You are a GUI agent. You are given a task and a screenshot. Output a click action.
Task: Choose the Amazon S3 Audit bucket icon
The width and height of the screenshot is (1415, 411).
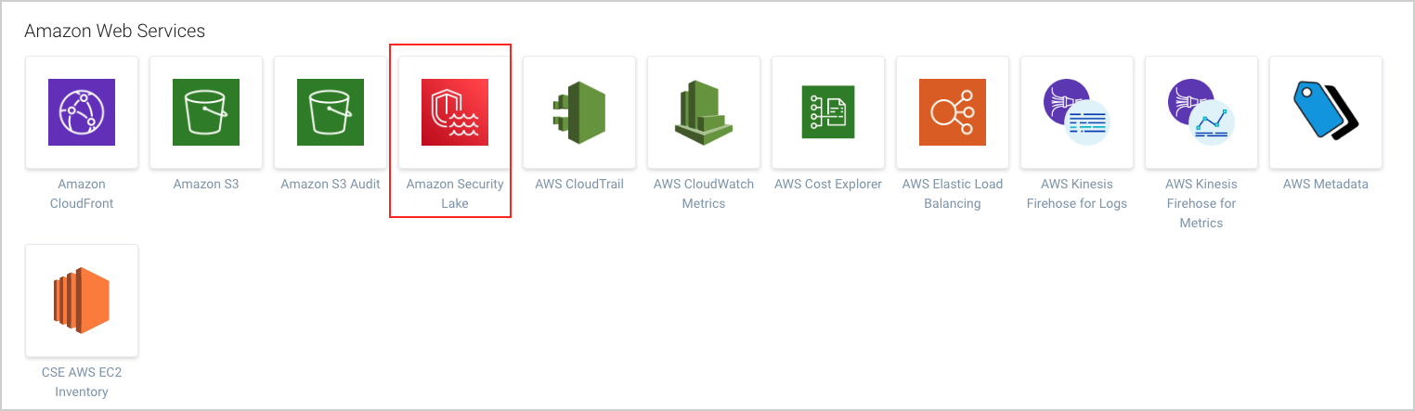331,112
